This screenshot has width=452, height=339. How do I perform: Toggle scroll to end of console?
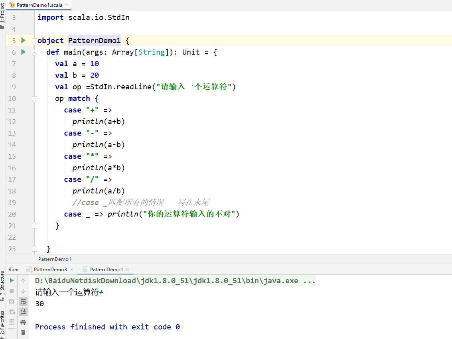coord(23,312)
